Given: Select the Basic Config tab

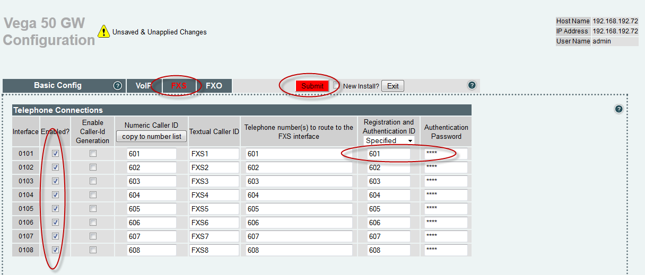Looking at the screenshot, I should click(58, 85).
